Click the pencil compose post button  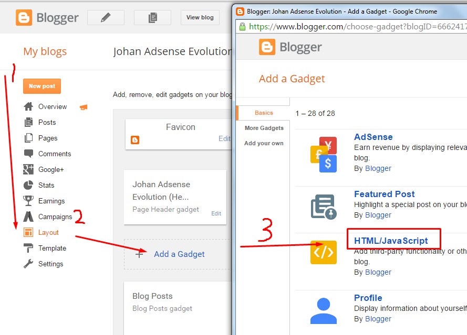(x=106, y=17)
